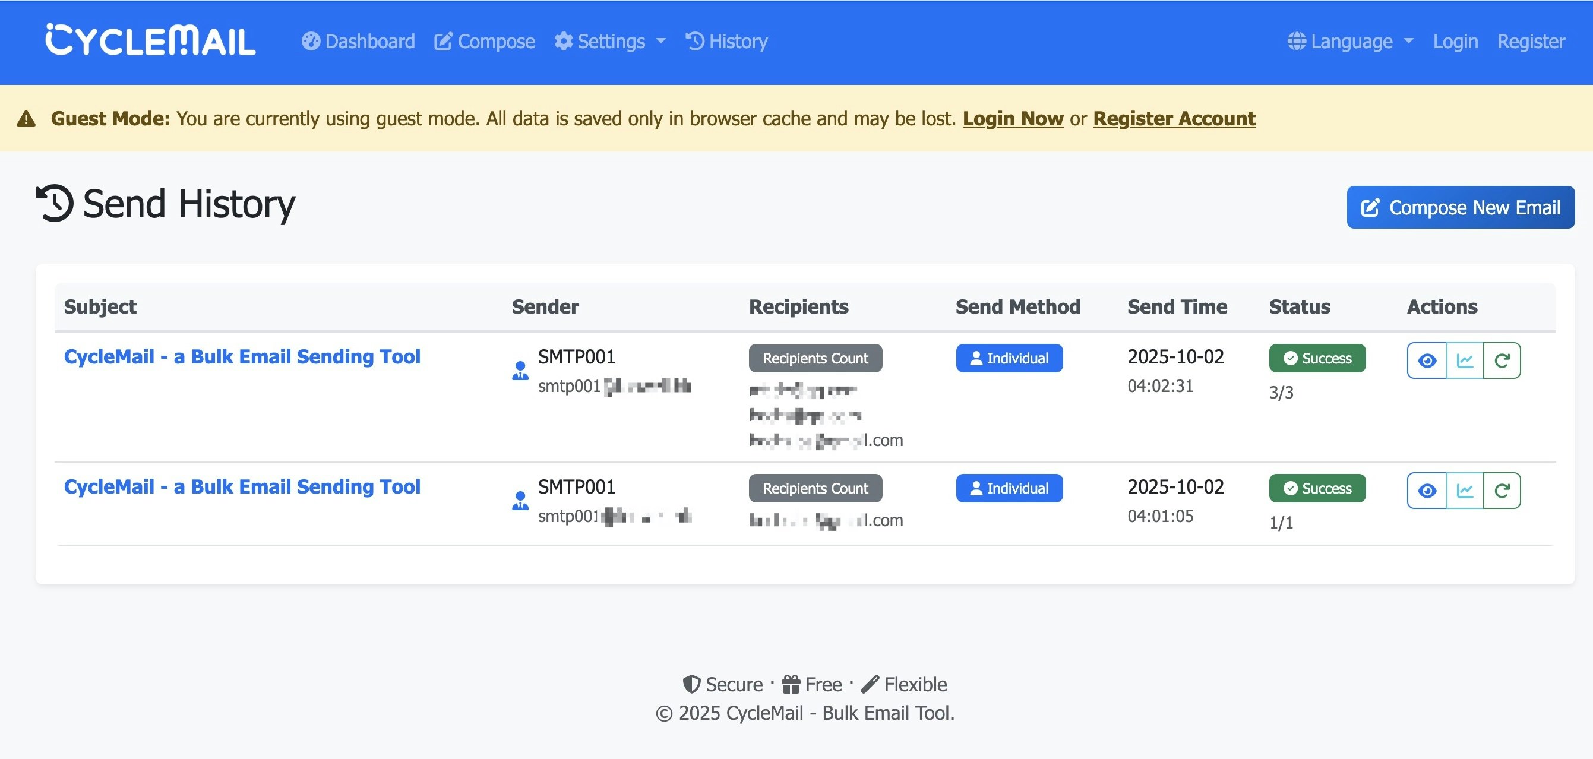Image resolution: width=1593 pixels, height=759 pixels.
Task: Open first CycleMail subject link
Action: click(242, 357)
